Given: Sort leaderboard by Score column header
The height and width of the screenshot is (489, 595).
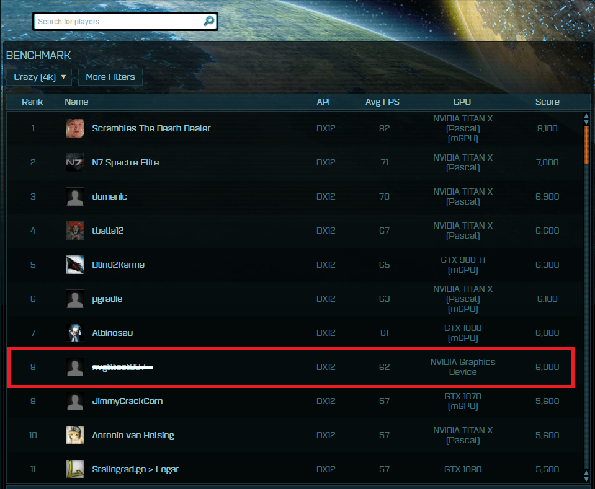Looking at the screenshot, I should (547, 102).
